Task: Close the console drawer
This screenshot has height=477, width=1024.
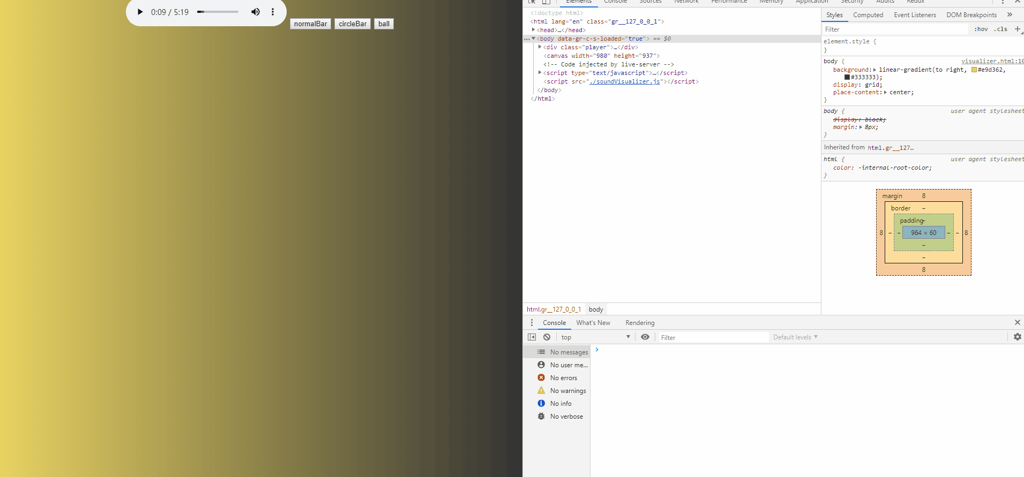Action: pyautogui.click(x=1017, y=322)
